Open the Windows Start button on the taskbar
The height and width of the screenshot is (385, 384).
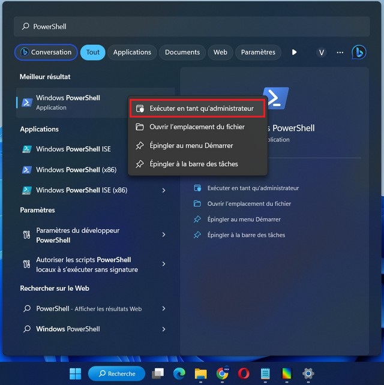[x=75, y=374]
